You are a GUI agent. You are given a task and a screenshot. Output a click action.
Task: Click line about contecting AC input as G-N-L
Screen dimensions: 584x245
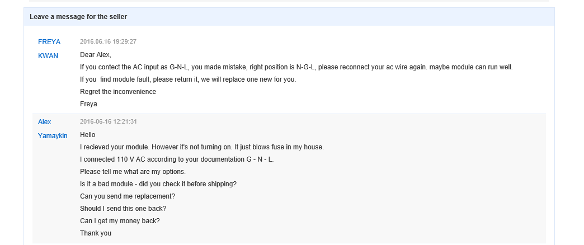click(x=296, y=67)
